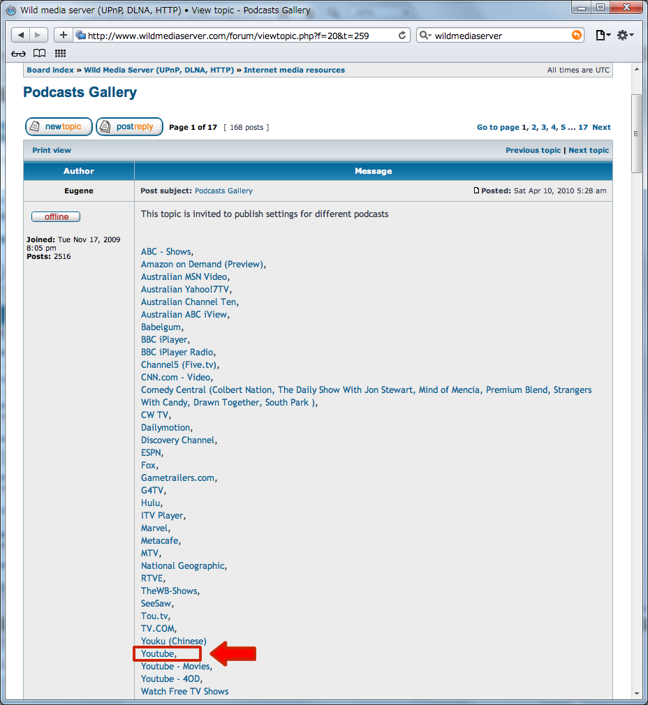Open the ITV Player link
This screenshot has height=705, width=648.
point(162,516)
